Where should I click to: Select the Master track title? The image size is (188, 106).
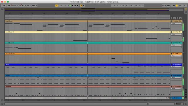coord(176,98)
